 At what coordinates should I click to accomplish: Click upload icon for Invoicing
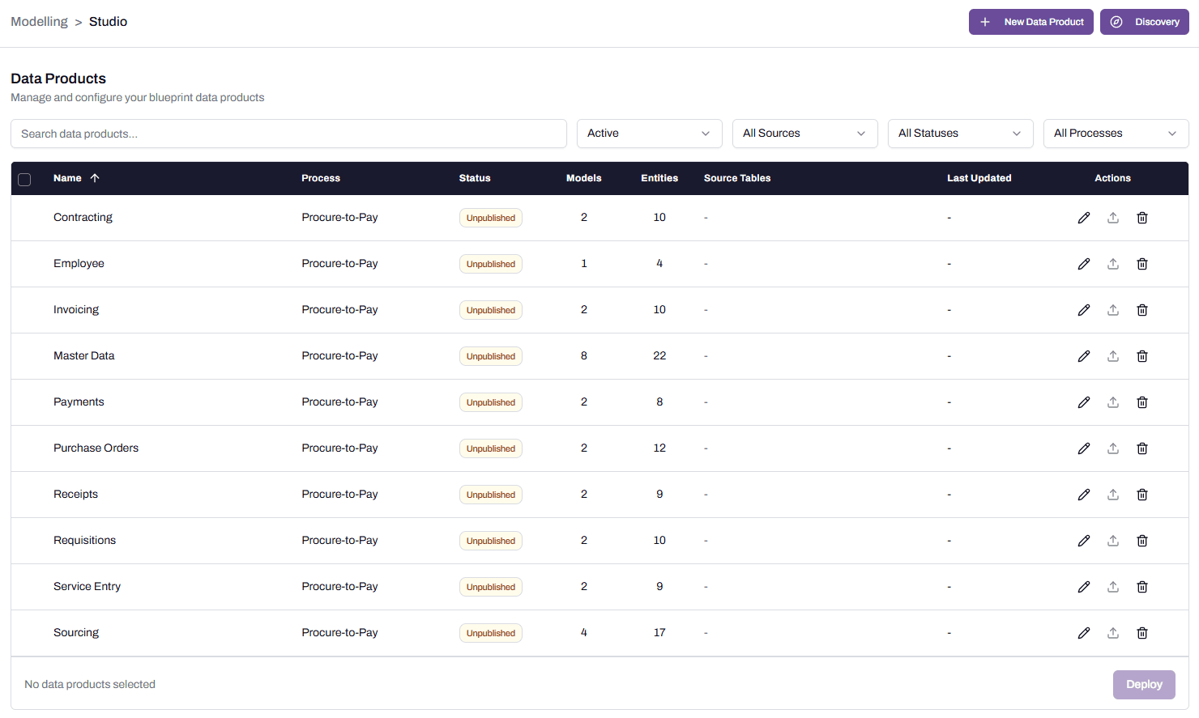point(1113,310)
